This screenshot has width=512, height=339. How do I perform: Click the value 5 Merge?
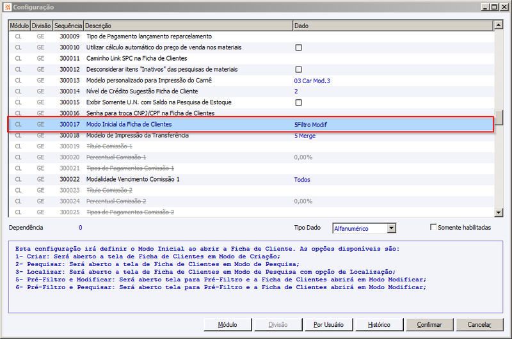[305, 136]
